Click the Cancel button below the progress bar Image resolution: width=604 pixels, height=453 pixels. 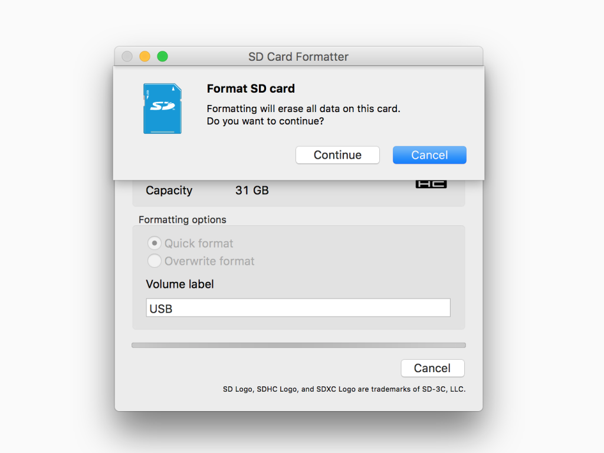coord(432,368)
